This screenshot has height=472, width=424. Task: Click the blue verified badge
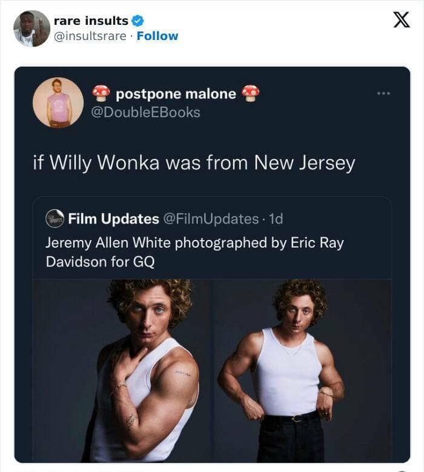pos(137,21)
